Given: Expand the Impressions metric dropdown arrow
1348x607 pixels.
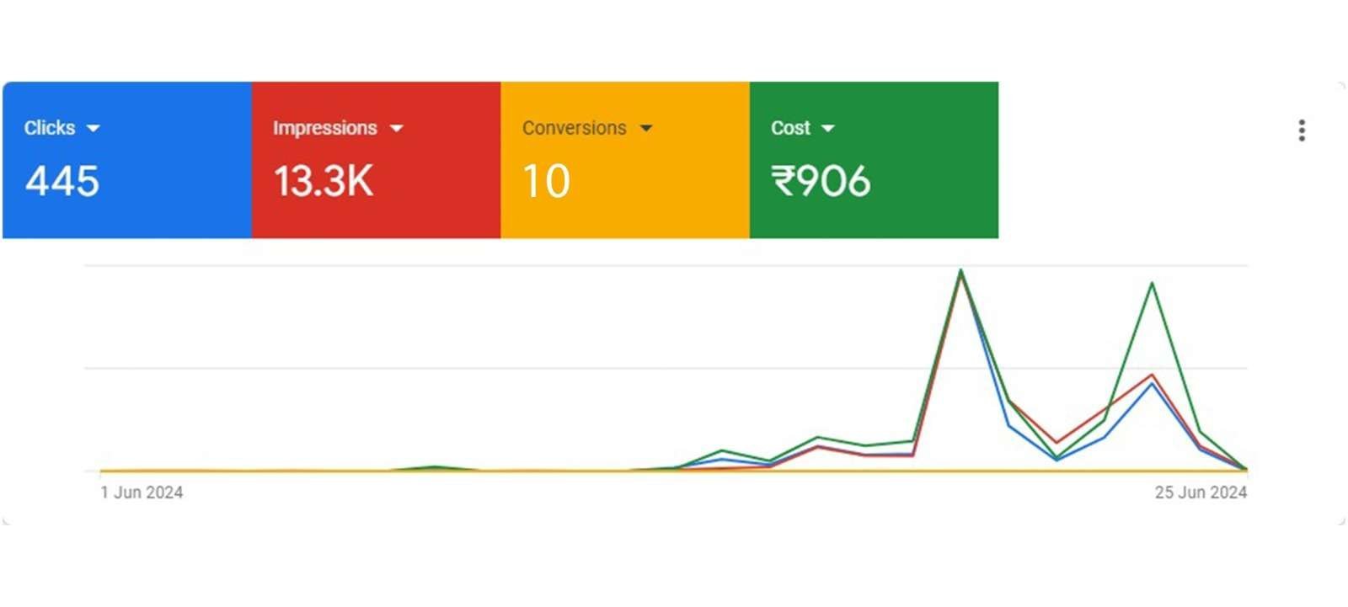Looking at the screenshot, I should [x=397, y=129].
